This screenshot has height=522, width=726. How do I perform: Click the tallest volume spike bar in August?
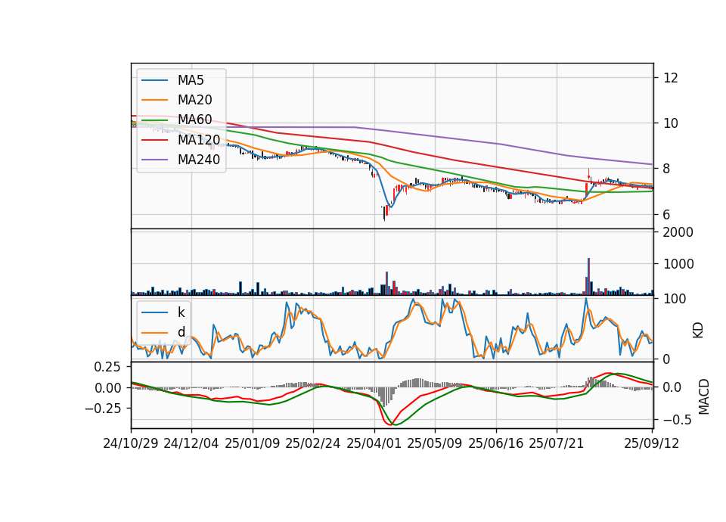click(x=588, y=276)
